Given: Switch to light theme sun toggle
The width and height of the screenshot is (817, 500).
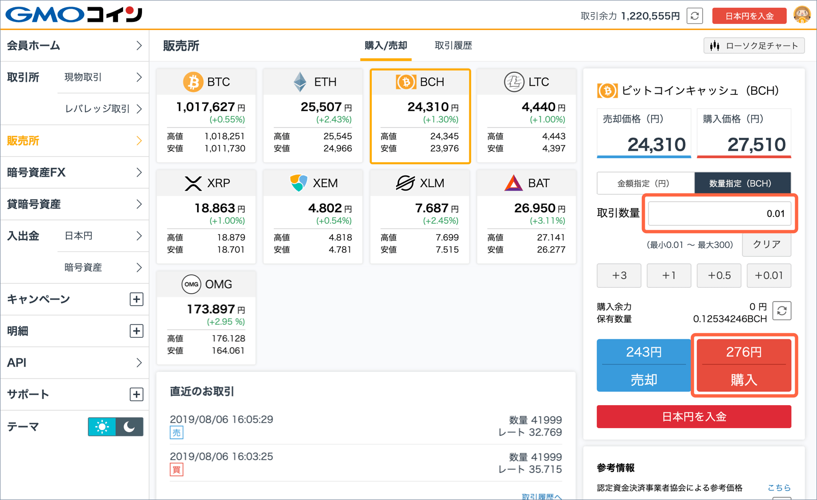Looking at the screenshot, I should pos(102,427).
